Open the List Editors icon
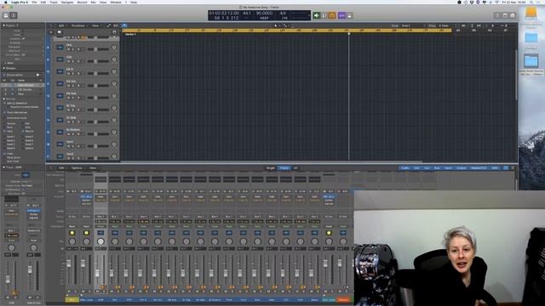This screenshot has width=545, height=306. [x=497, y=15]
